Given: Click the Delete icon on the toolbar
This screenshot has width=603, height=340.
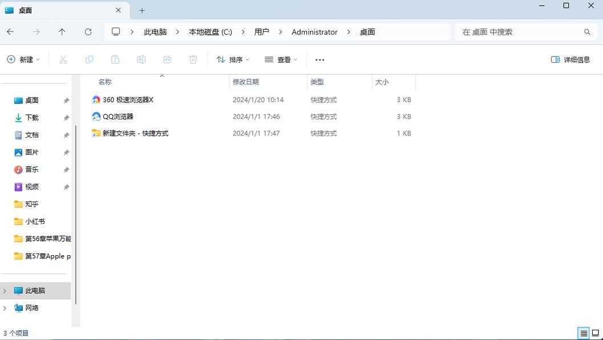Looking at the screenshot, I should coord(193,59).
